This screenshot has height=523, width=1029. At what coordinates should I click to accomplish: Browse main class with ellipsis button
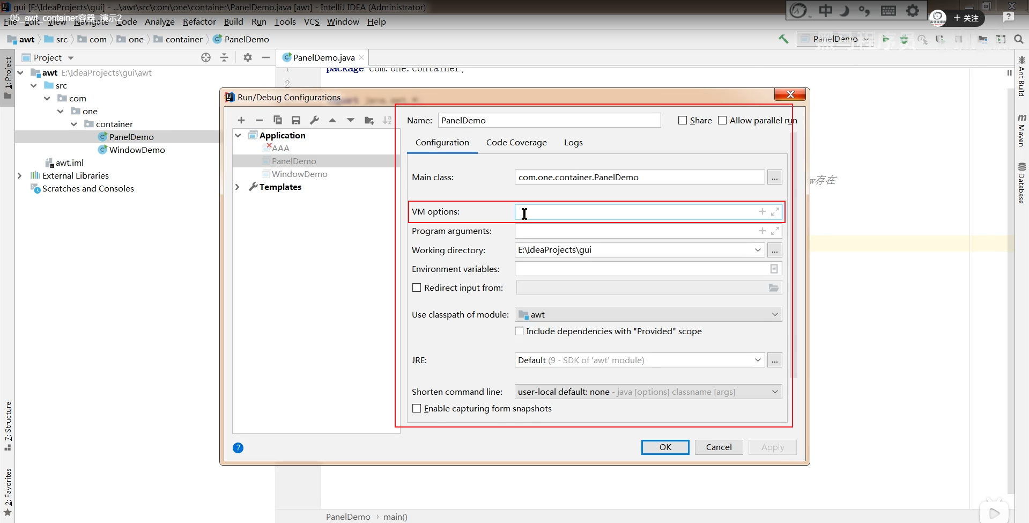click(775, 177)
